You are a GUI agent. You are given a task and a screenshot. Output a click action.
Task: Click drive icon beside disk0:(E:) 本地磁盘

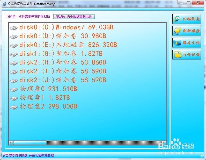14,46
